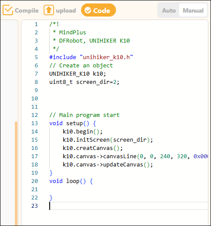Click the orange vertical scrollbar on the left
Viewport: 211px width, 226px height.
point(16,173)
